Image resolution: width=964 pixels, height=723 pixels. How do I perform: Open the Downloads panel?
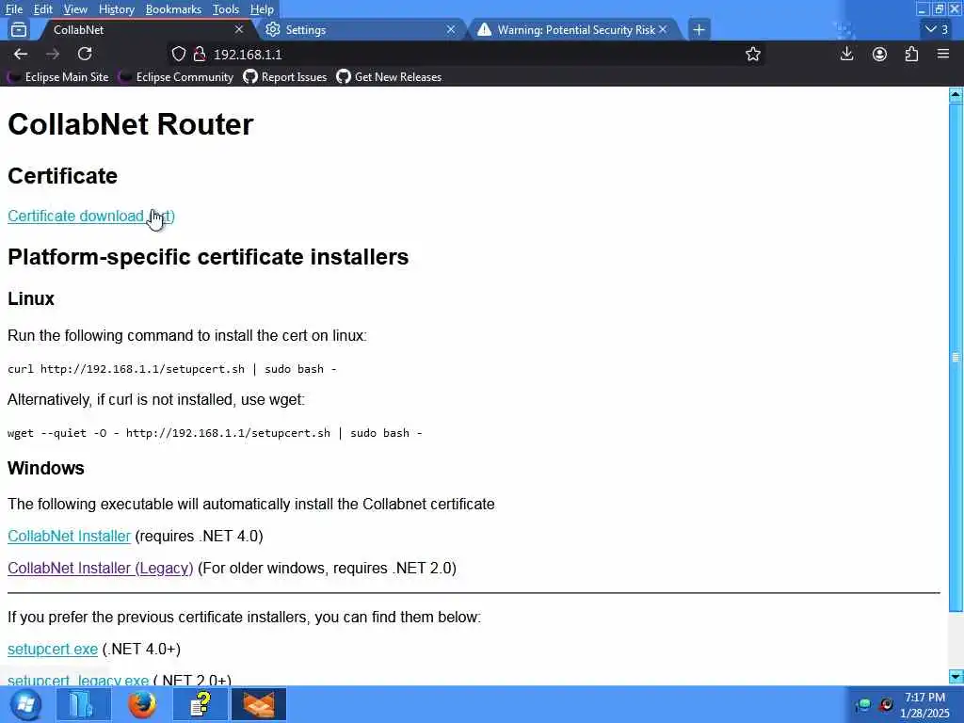coord(846,54)
